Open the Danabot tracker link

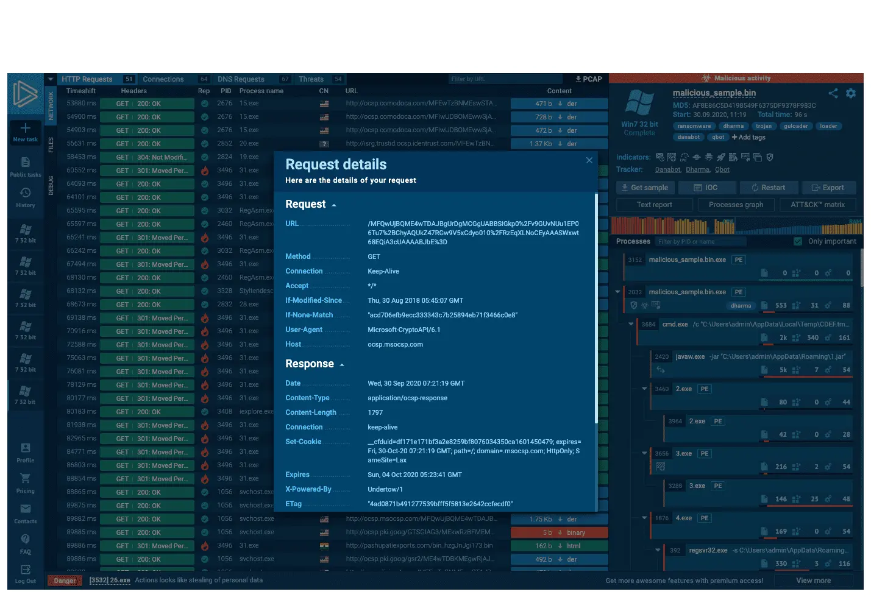(x=667, y=170)
